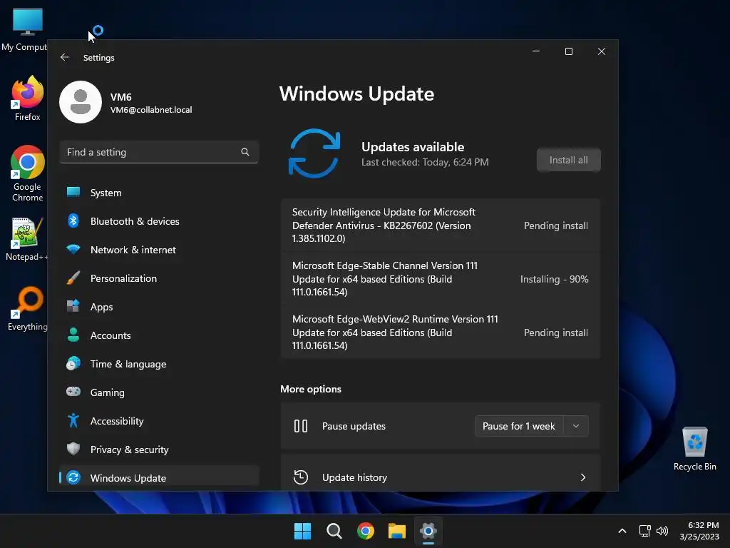Open File Explorer from the taskbar
This screenshot has height=548, width=730.
397,531
